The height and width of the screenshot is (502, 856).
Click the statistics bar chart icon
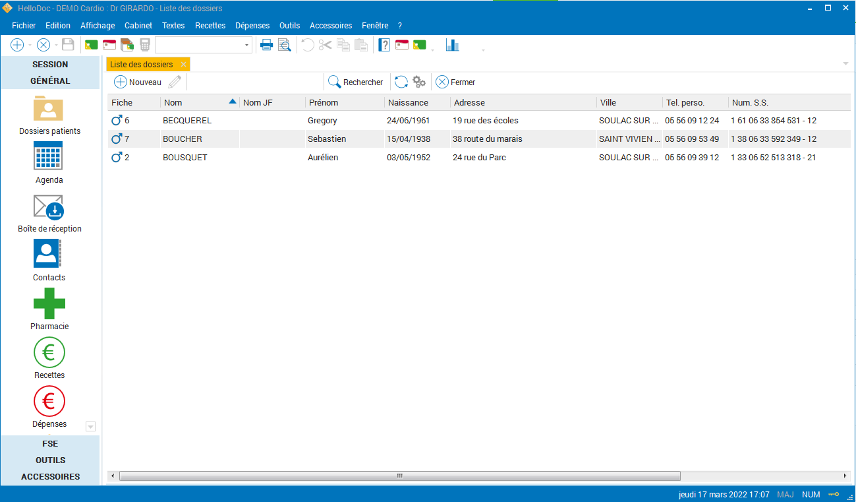point(453,45)
